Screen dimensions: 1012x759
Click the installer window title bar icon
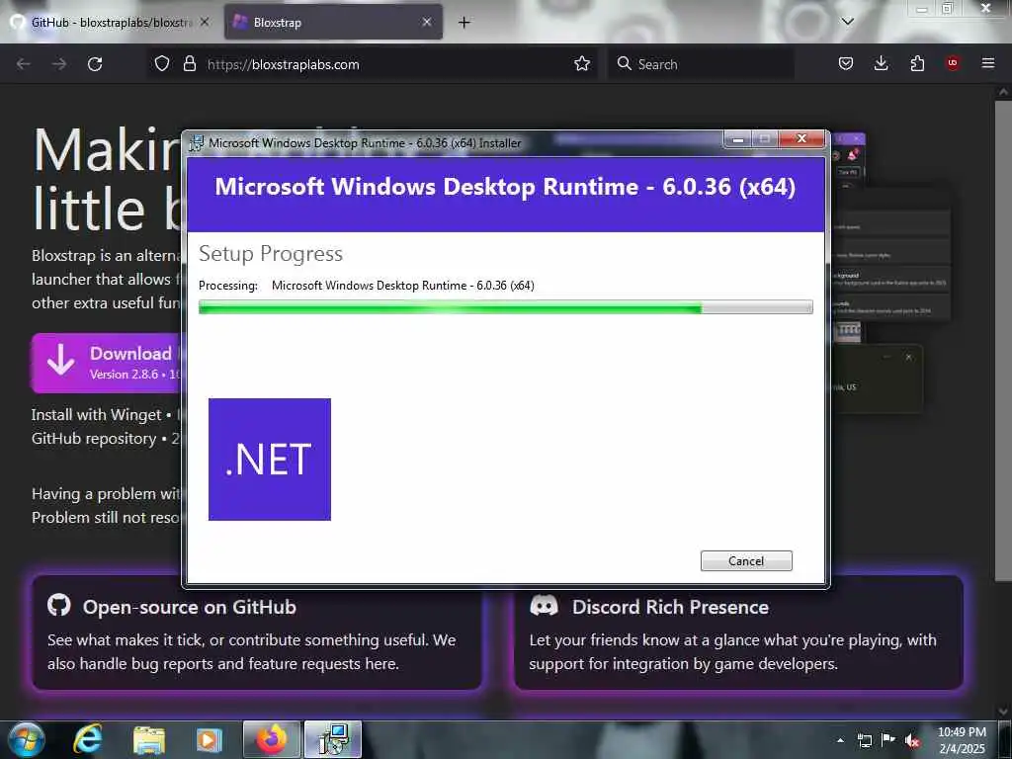coord(197,142)
